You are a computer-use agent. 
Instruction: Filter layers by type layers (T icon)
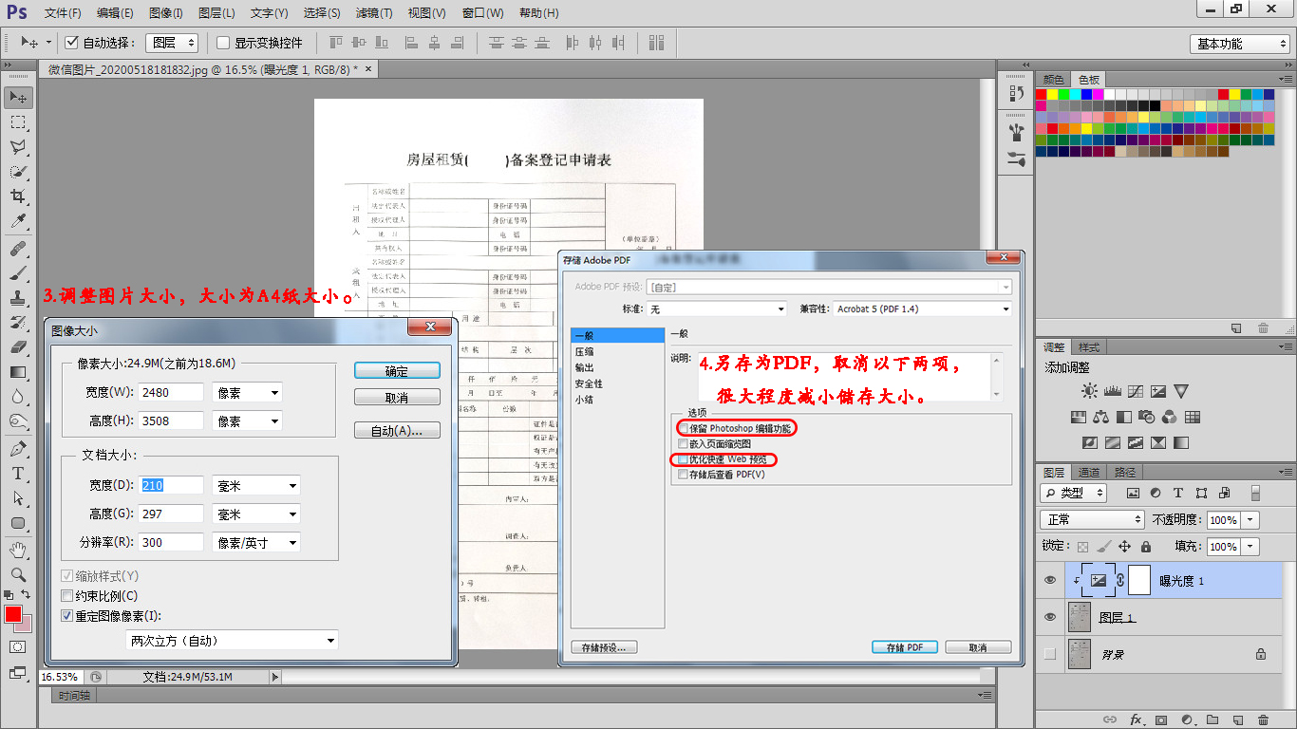(x=1178, y=493)
